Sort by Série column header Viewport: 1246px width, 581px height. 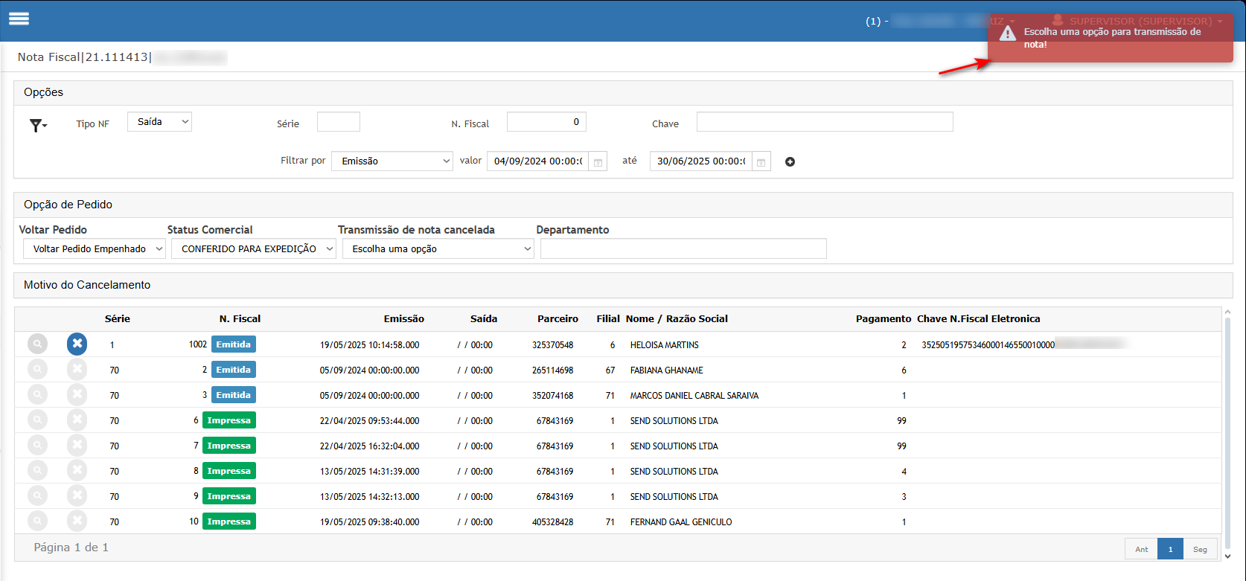tap(118, 318)
